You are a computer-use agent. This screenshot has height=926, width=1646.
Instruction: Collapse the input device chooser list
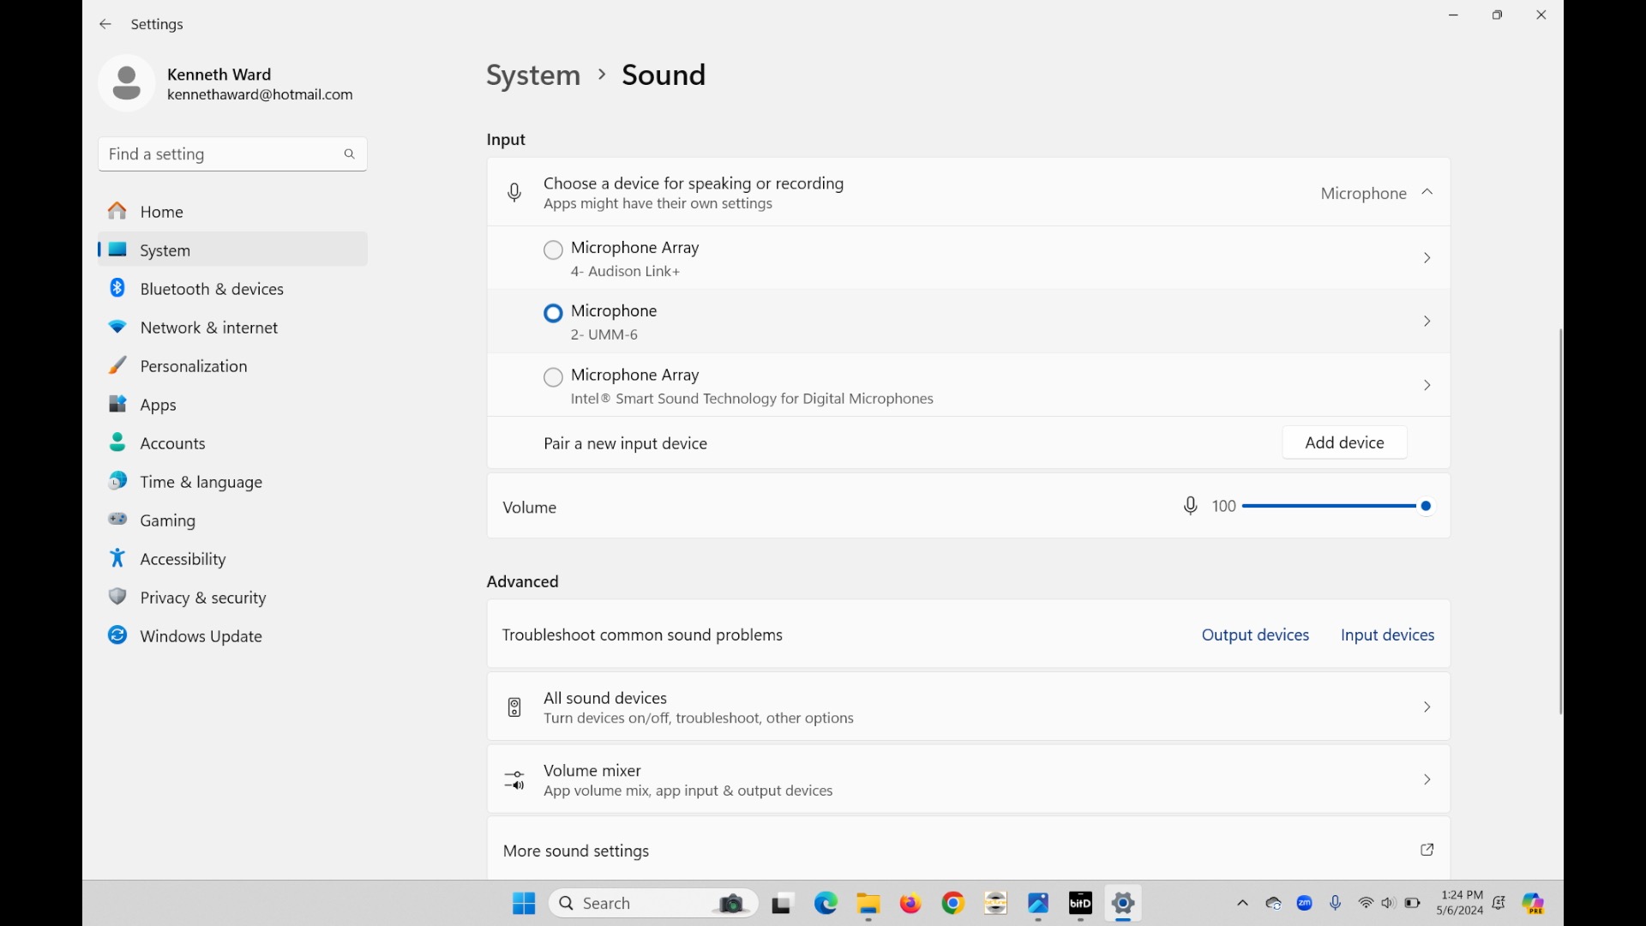pyautogui.click(x=1427, y=193)
